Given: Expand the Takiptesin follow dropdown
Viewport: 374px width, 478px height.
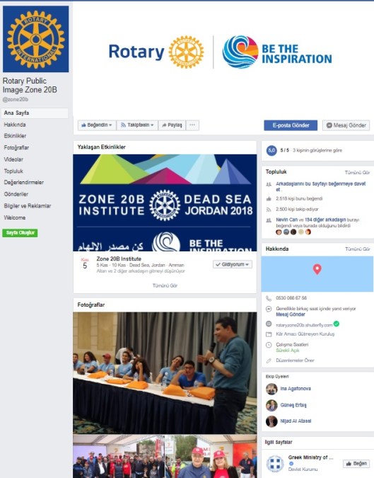Looking at the screenshot, I should tap(137, 125).
